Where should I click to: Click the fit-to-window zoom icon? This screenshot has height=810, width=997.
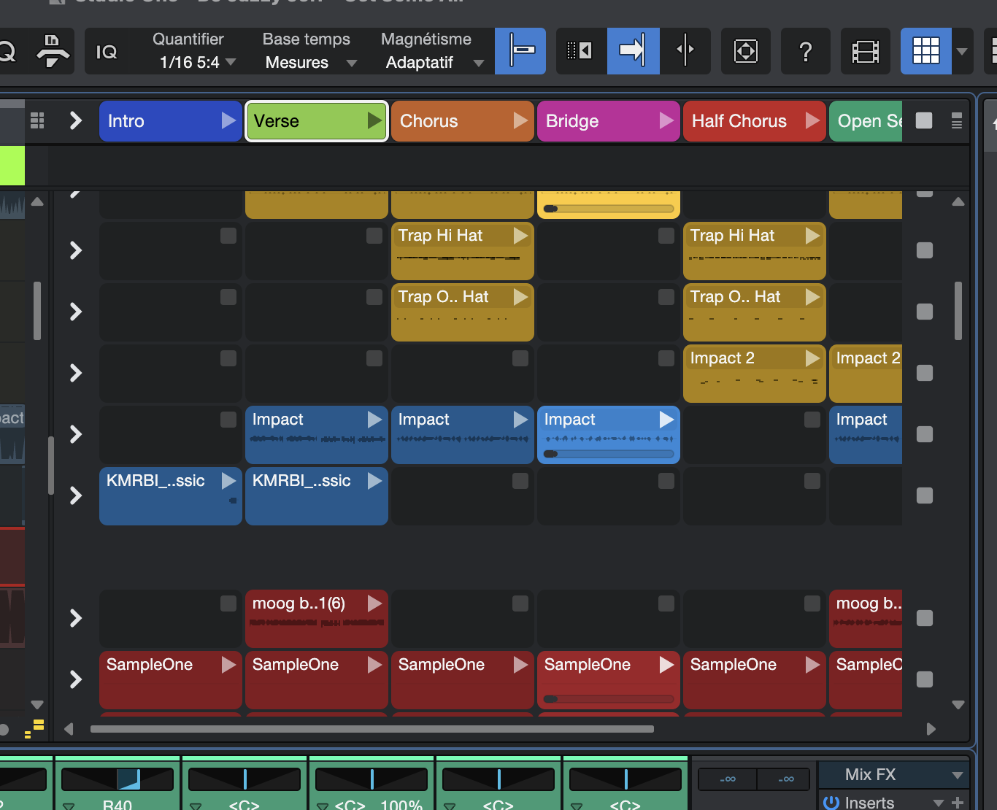(745, 51)
